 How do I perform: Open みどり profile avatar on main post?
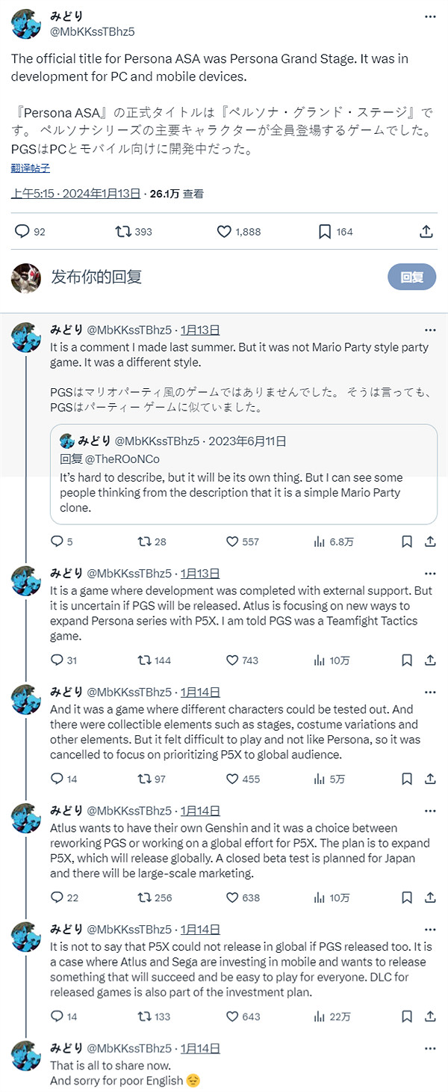pyautogui.click(x=26, y=24)
